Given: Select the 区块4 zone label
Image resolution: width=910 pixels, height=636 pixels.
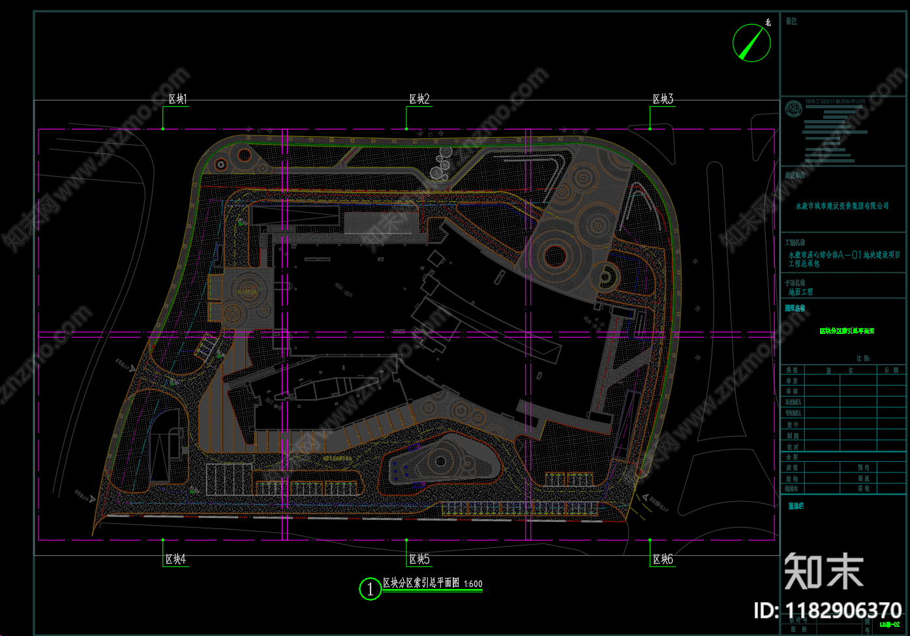Looking at the screenshot, I should click(x=175, y=560).
